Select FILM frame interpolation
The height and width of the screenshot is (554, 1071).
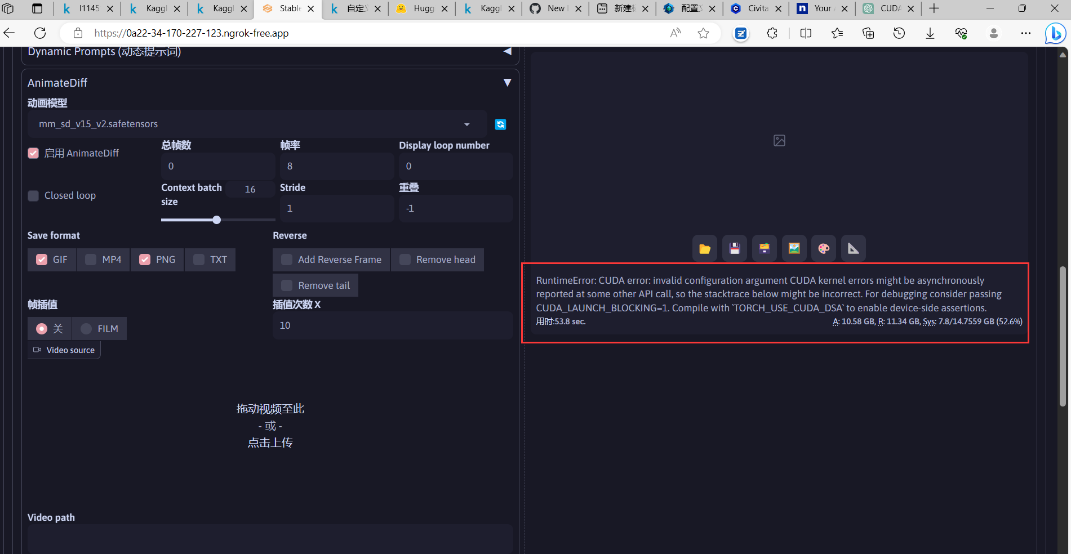tap(86, 328)
